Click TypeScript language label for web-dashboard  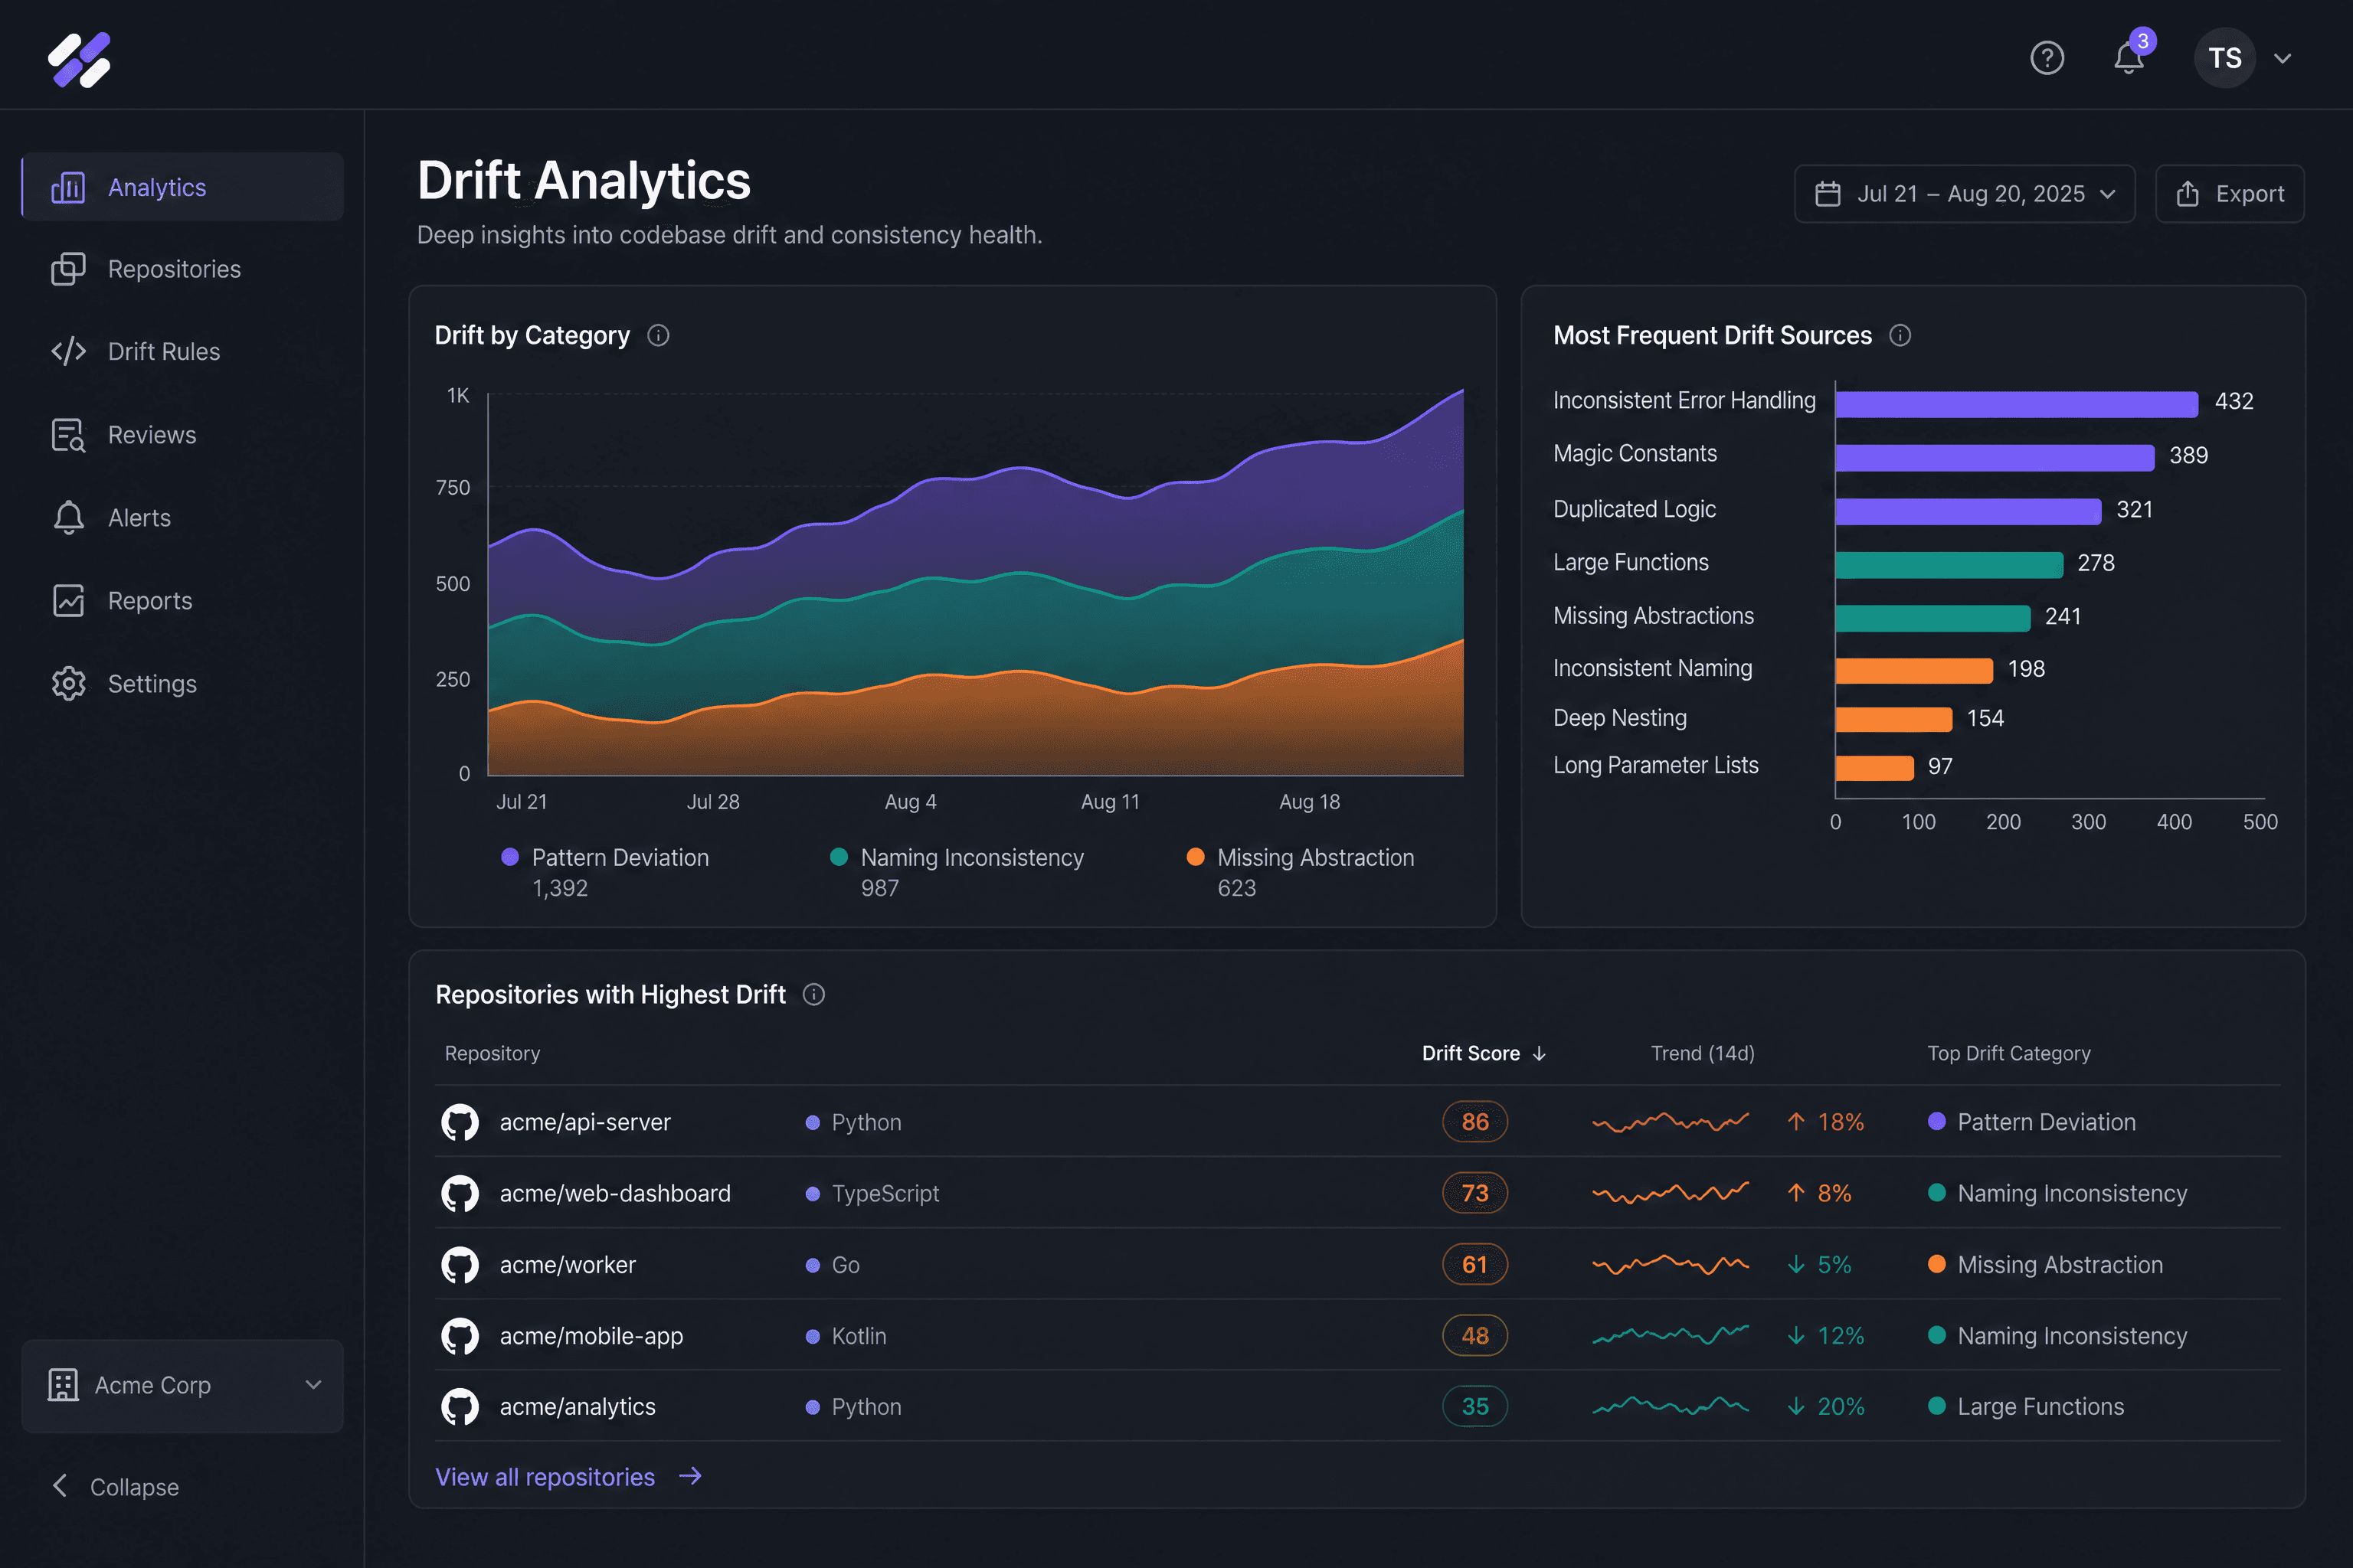(x=885, y=1193)
